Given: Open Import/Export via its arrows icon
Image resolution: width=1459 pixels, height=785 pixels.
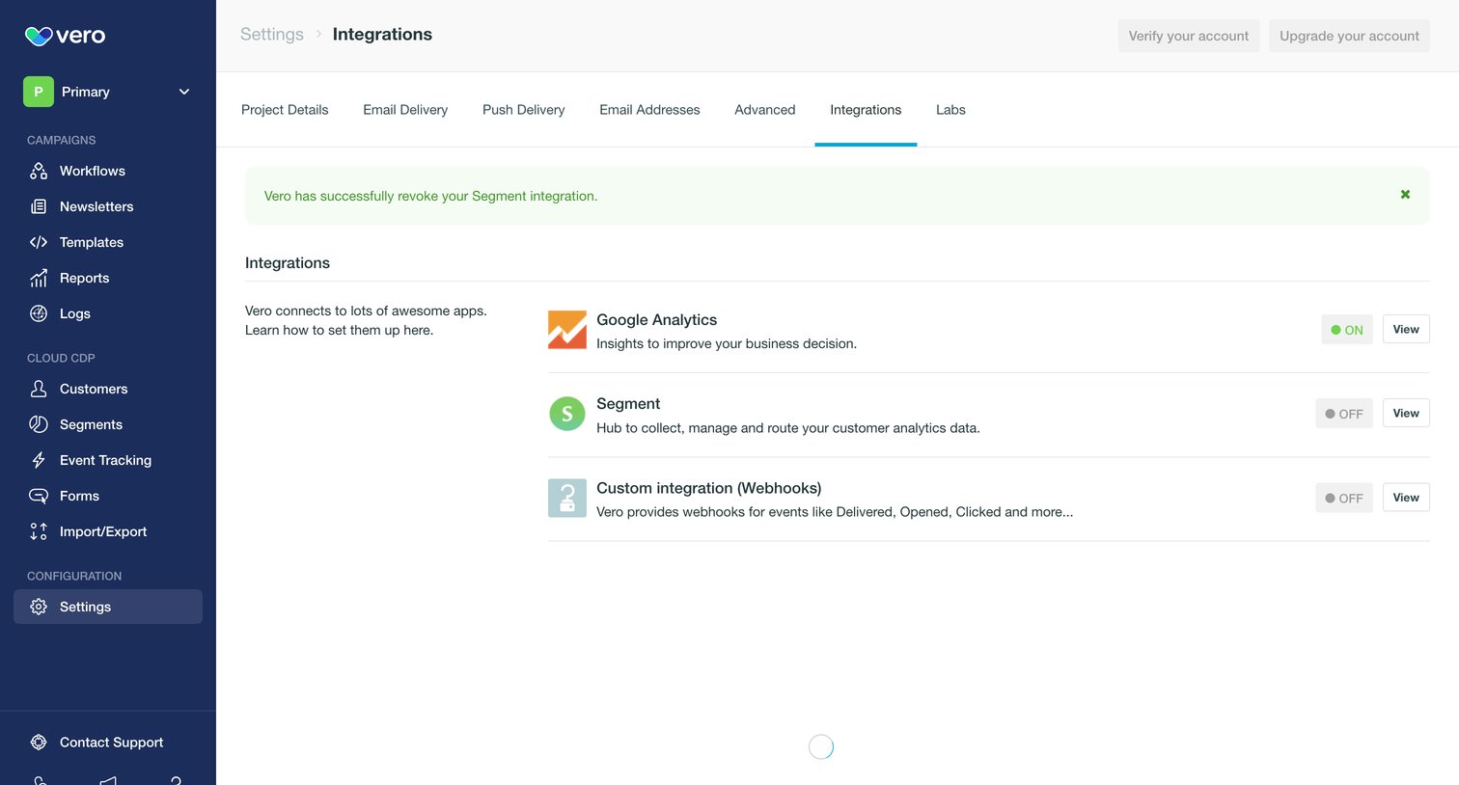Looking at the screenshot, I should [39, 531].
